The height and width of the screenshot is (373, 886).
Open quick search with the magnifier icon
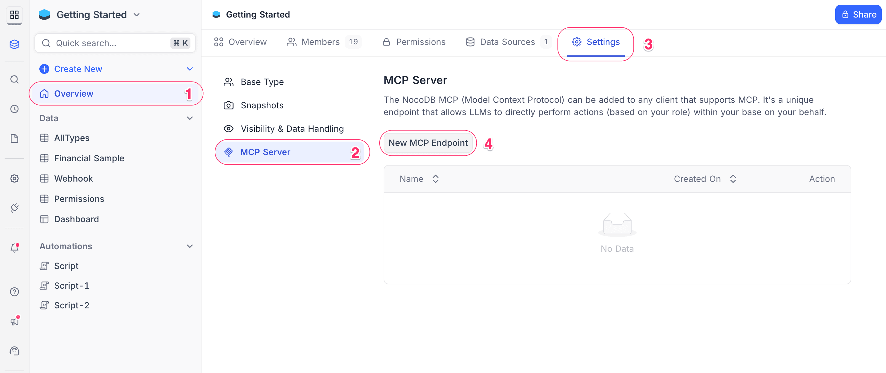coord(14,79)
